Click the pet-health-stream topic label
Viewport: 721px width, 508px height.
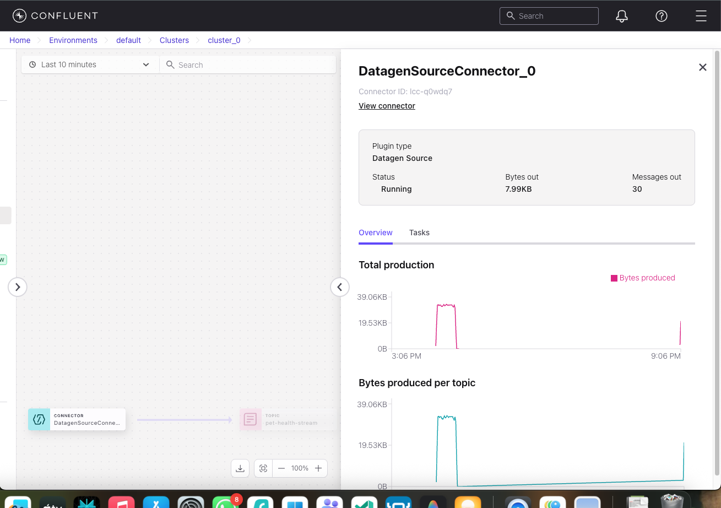pyautogui.click(x=291, y=423)
